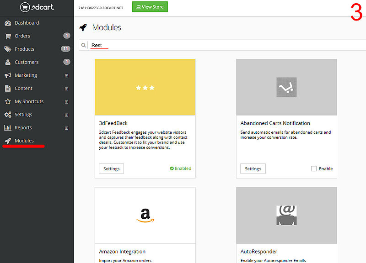Open Settings for 3dFeedBack module
The width and height of the screenshot is (366, 263).
click(111, 168)
